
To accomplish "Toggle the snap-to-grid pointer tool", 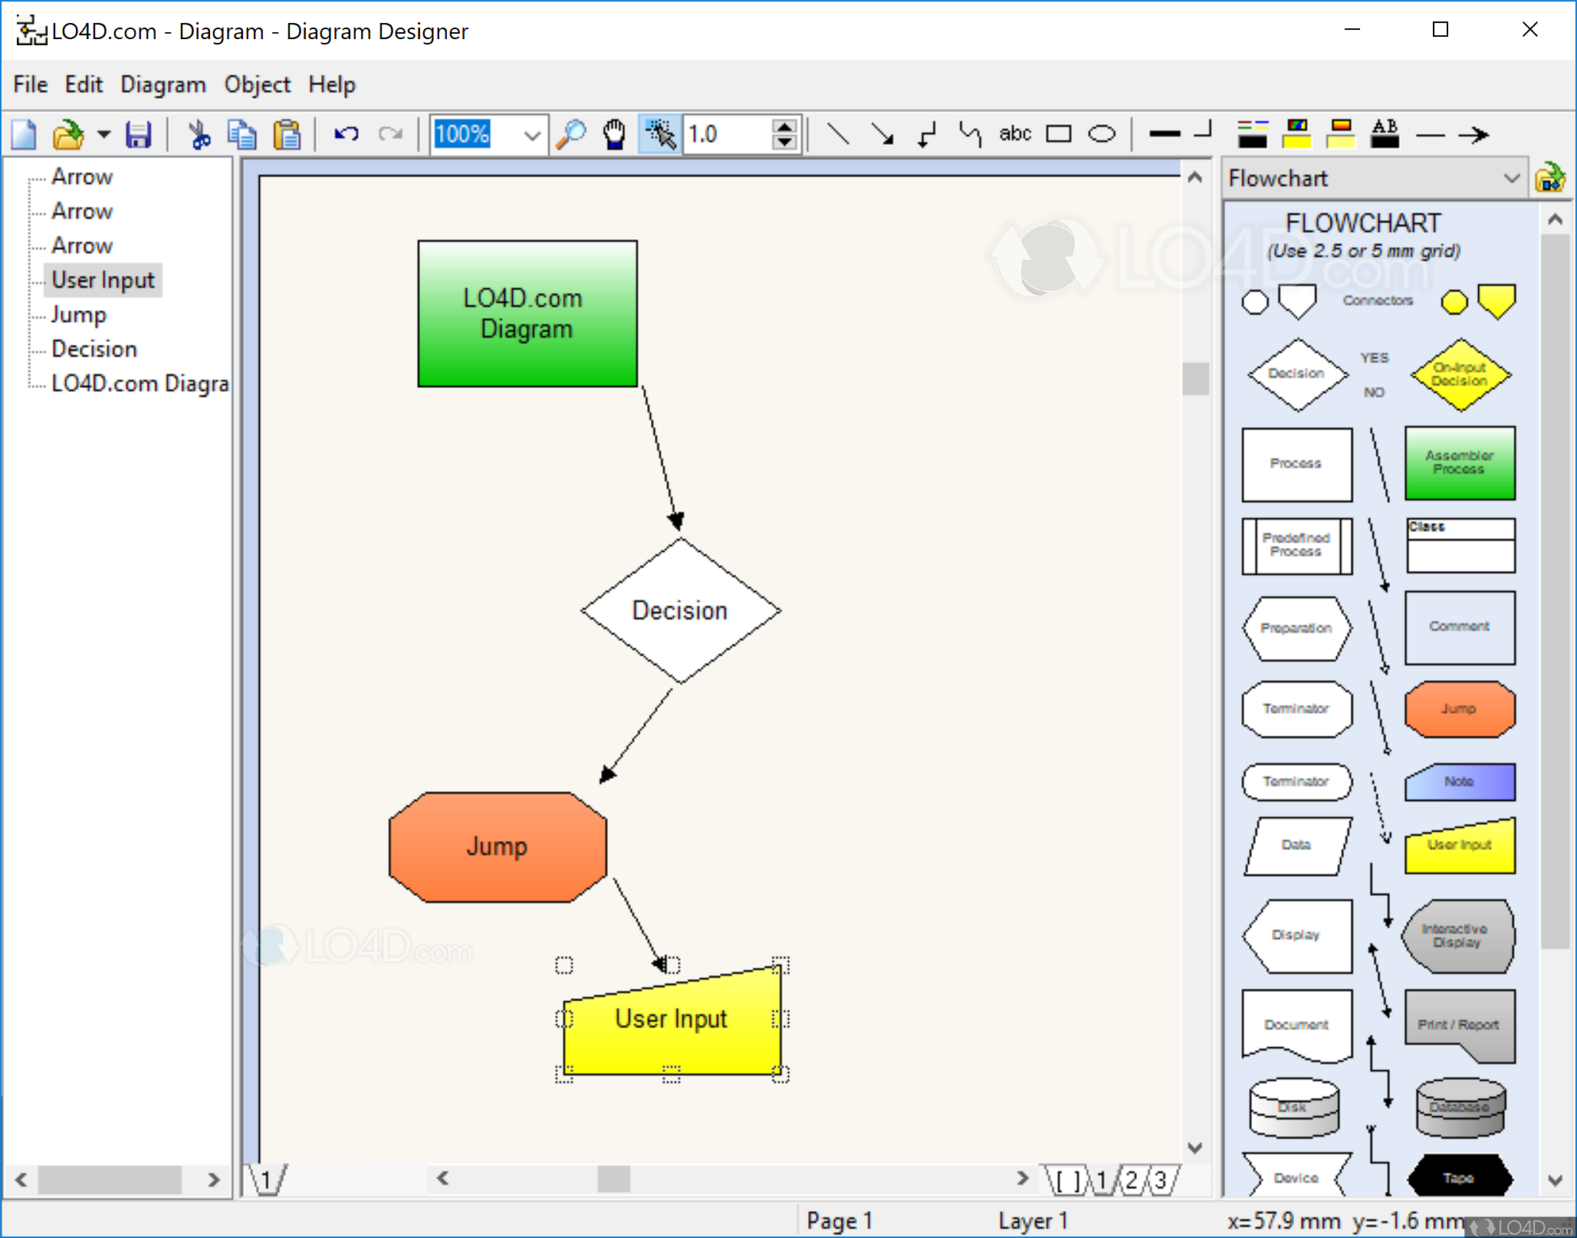I will pos(660,135).
